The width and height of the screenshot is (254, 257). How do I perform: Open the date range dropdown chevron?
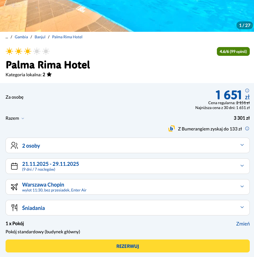pos(242,166)
